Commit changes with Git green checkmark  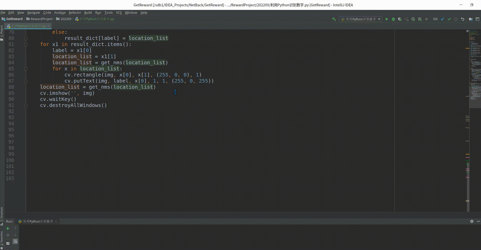tap(449, 19)
